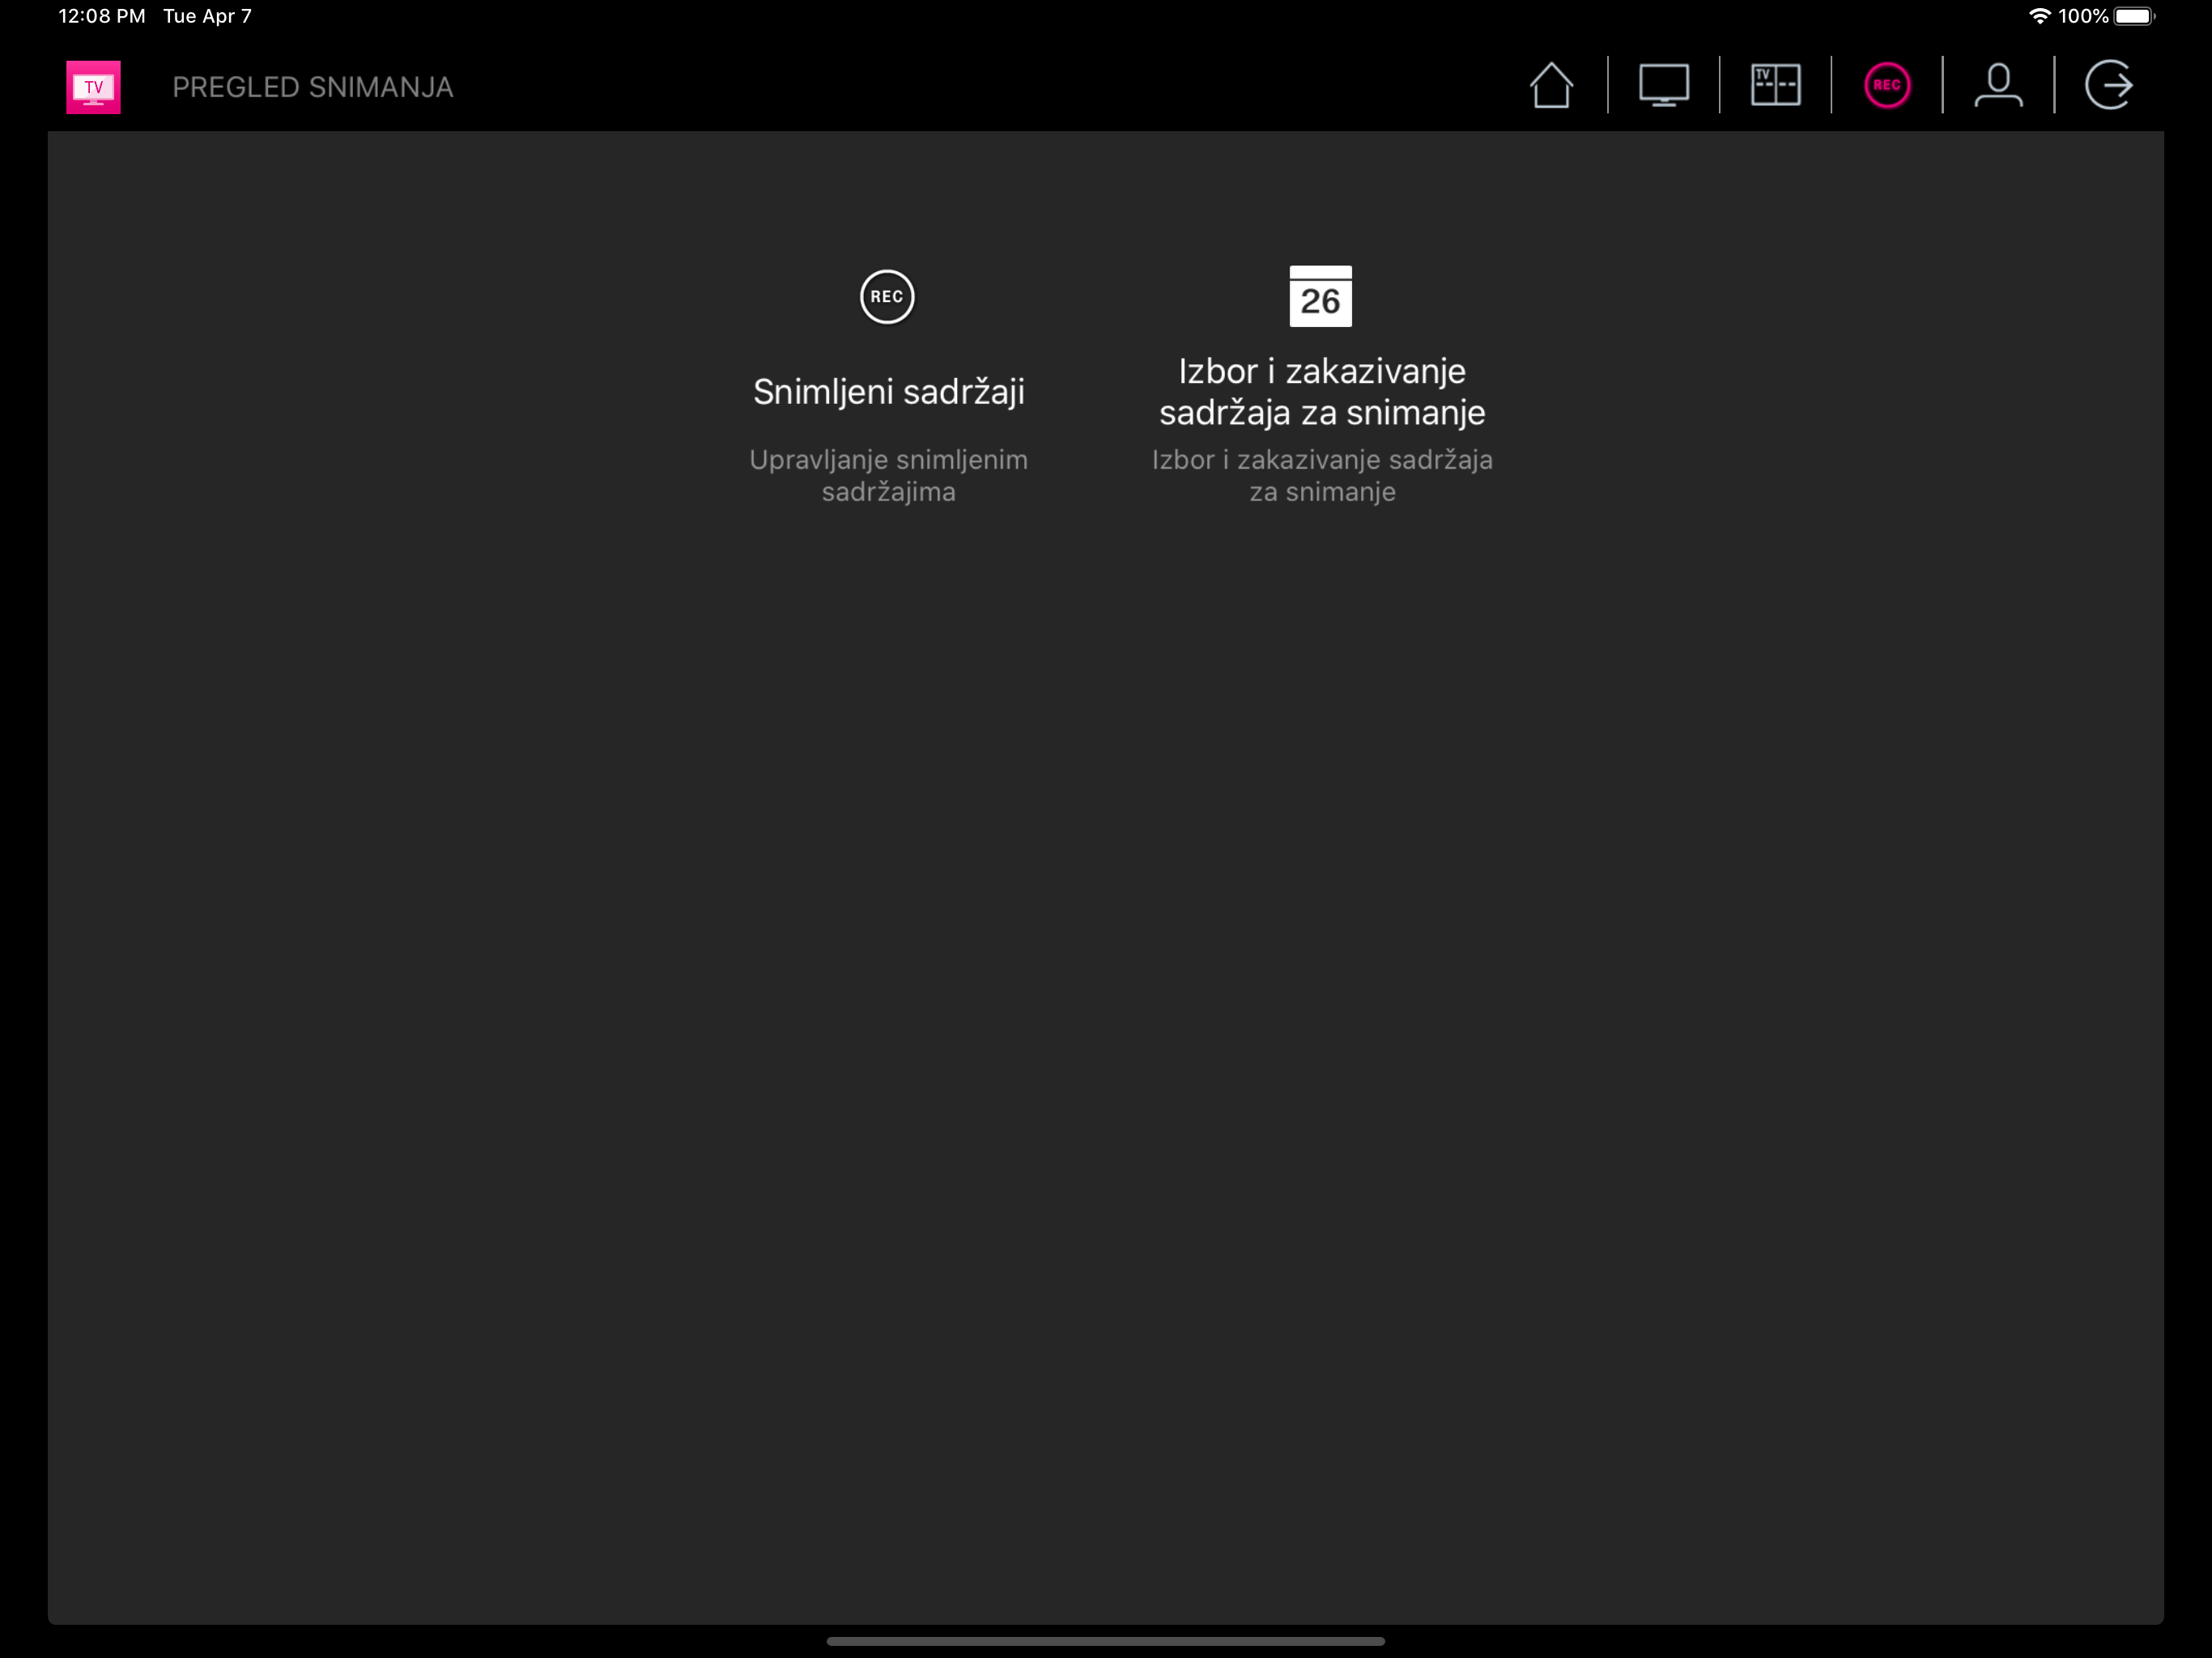Image resolution: width=2212 pixels, height=1658 pixels.
Task: Select the circular REC icon above Snimljeni sadržaji
Action: click(887, 297)
